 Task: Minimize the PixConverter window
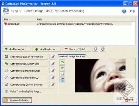tap(125, 4)
